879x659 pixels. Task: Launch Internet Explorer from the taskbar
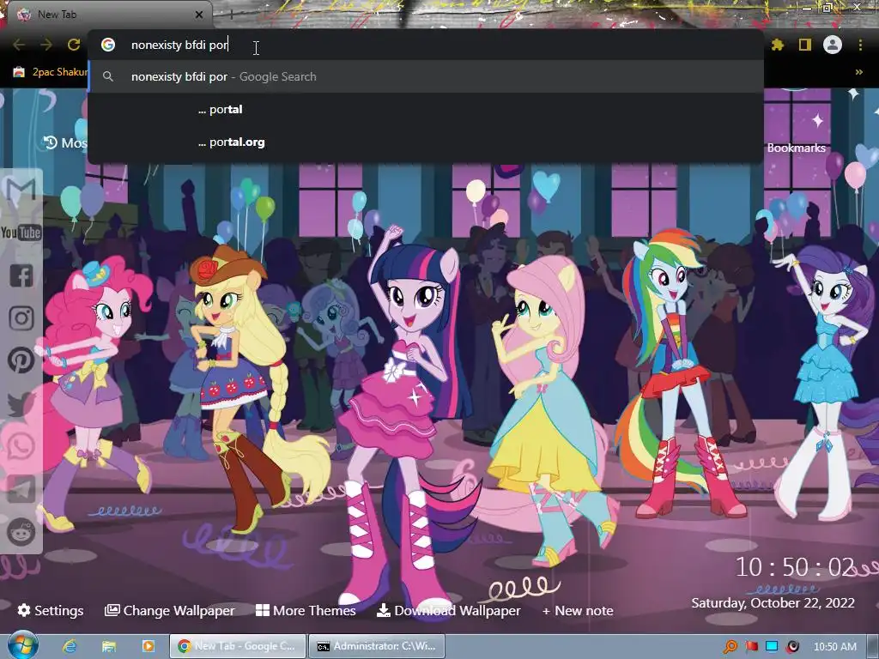(x=70, y=646)
